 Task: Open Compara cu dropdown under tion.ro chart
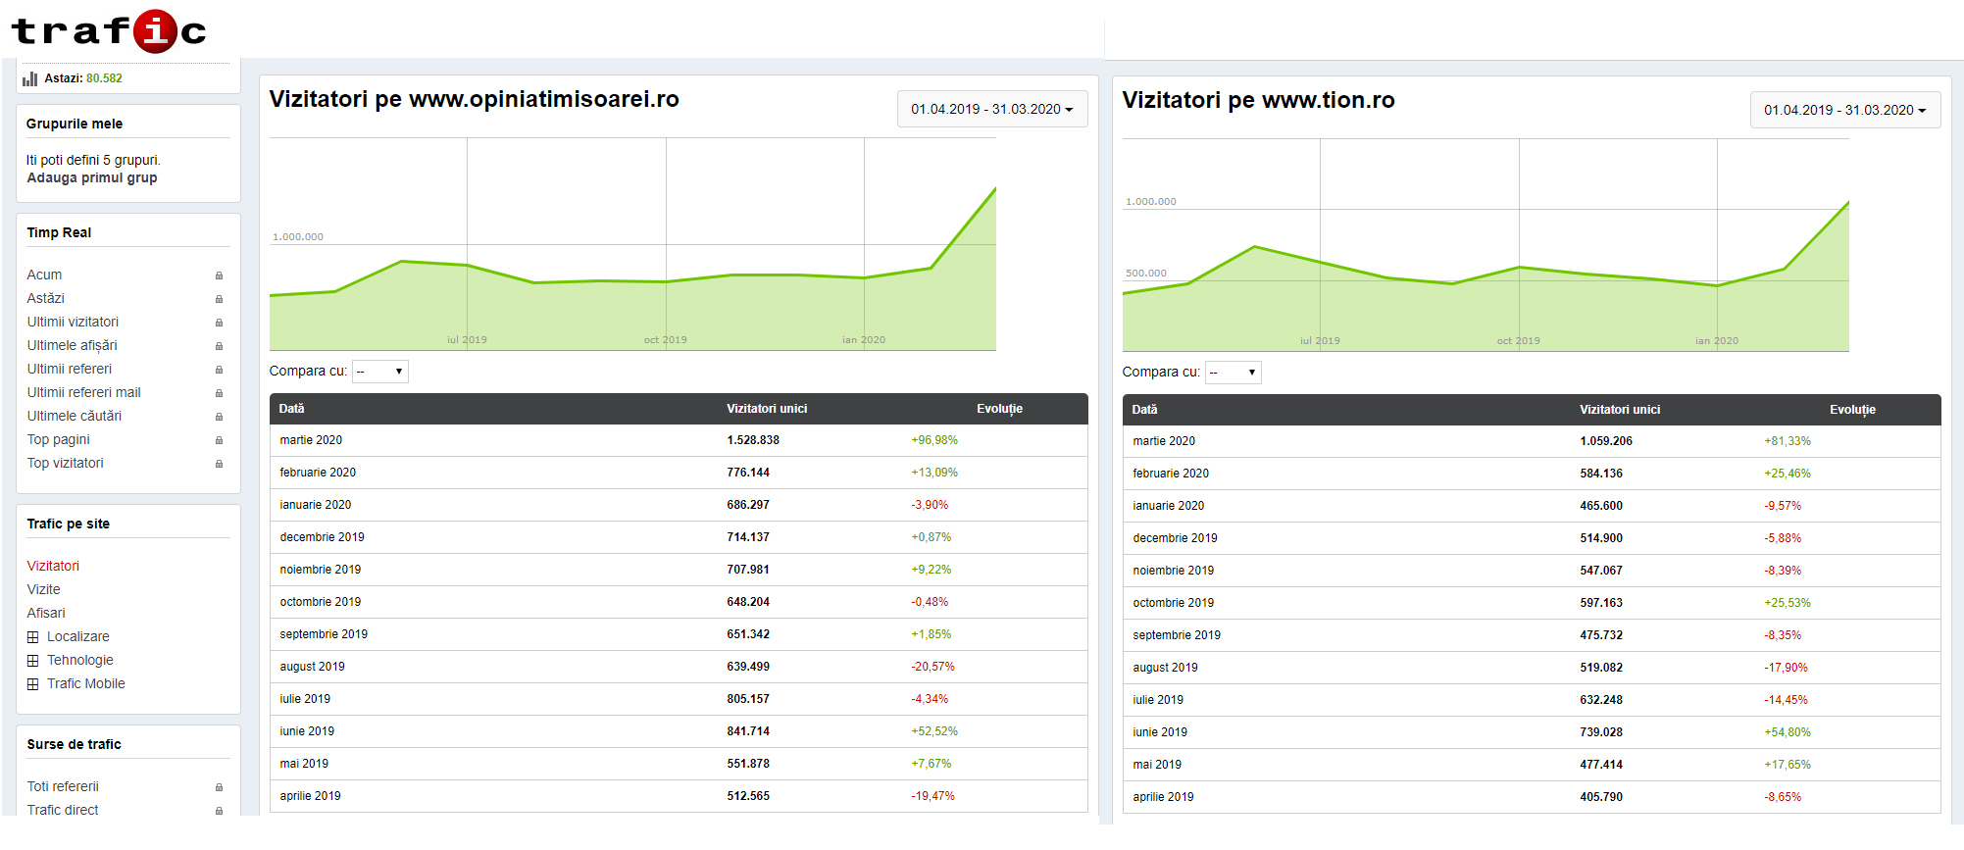1234,372
